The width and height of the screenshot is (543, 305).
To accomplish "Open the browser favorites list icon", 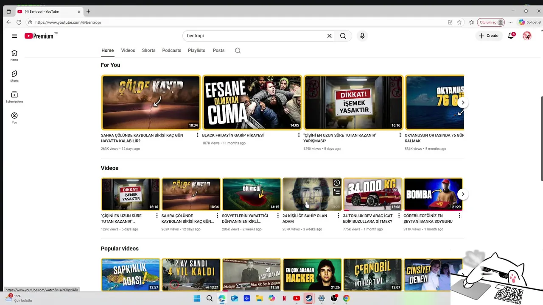I will [x=471, y=22].
